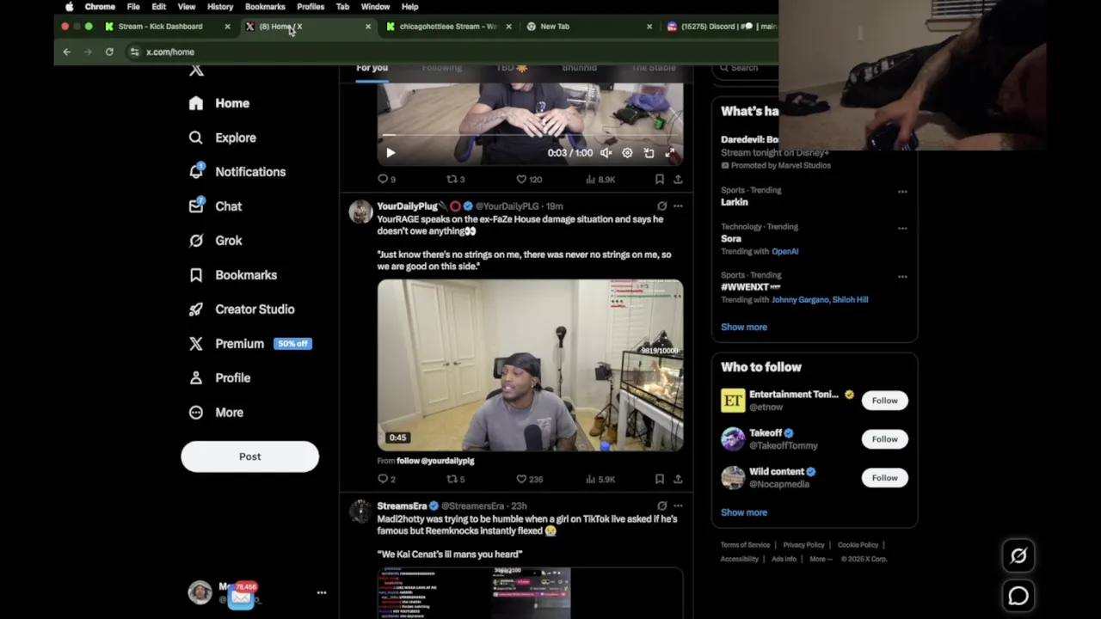Open the floating messages chat button
Screen dimensions: 1101x619
point(1018,596)
